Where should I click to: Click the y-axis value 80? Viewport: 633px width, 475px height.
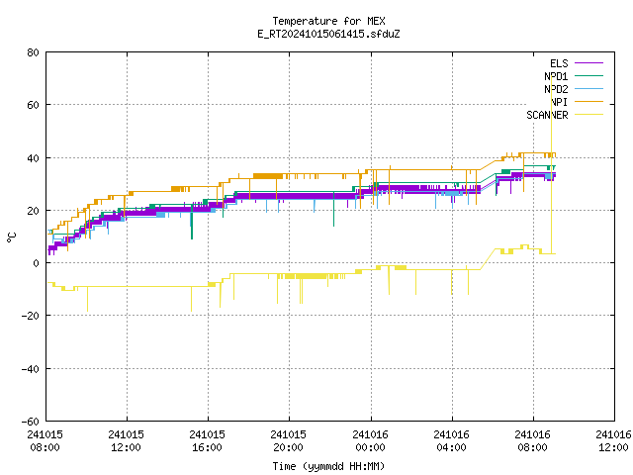pos(33,52)
